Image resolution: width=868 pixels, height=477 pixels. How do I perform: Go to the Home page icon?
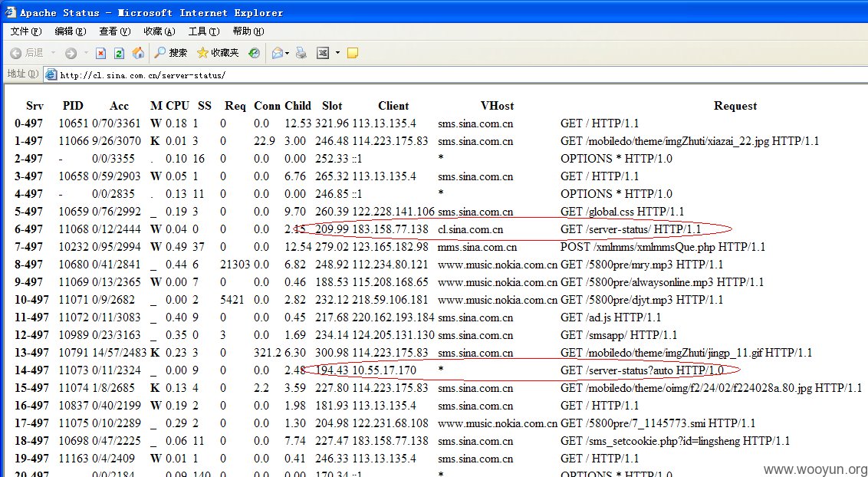[x=138, y=53]
